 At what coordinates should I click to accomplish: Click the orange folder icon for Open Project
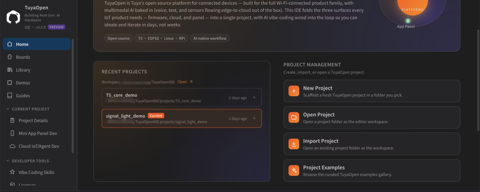pos(294,117)
